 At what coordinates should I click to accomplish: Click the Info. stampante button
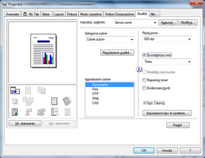[x=59, y=124]
